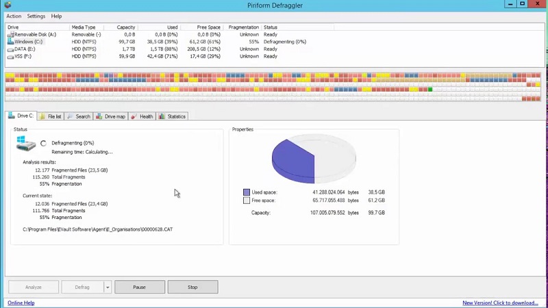
Task: Click 'Remaining time: Calculating...' text
Action: tap(82, 152)
